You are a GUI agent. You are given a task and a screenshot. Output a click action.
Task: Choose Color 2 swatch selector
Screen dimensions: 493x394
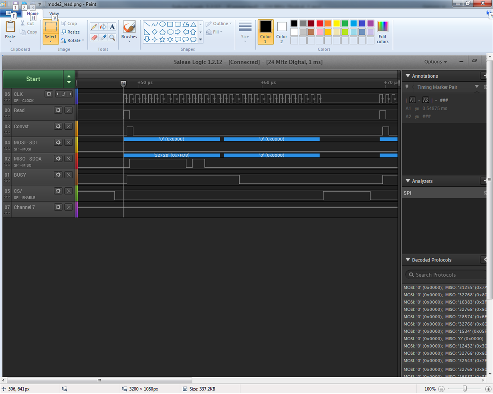click(x=281, y=32)
